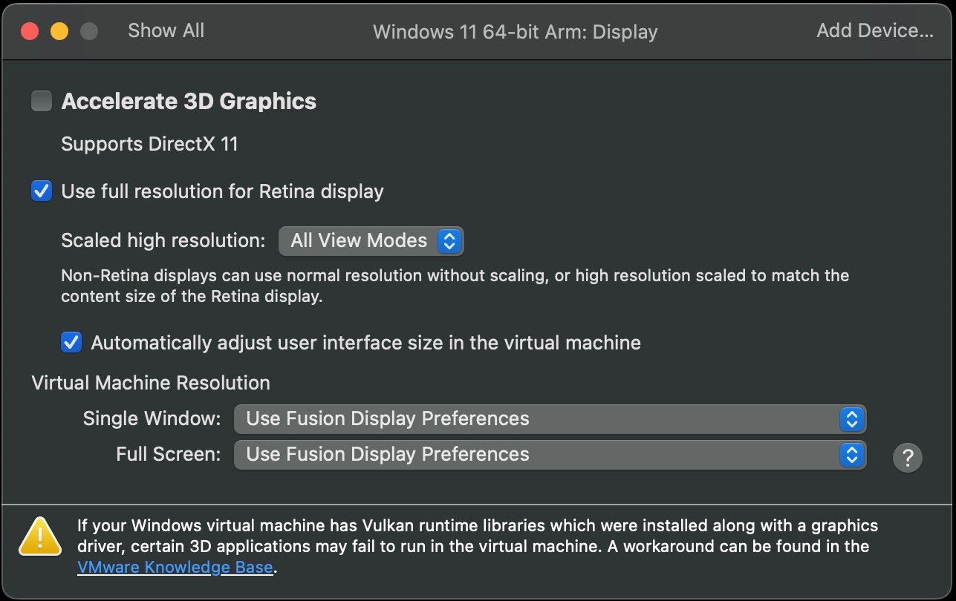956x601 pixels.
Task: Click blue chevron arrows on Scaled high resolution
Action: point(449,240)
